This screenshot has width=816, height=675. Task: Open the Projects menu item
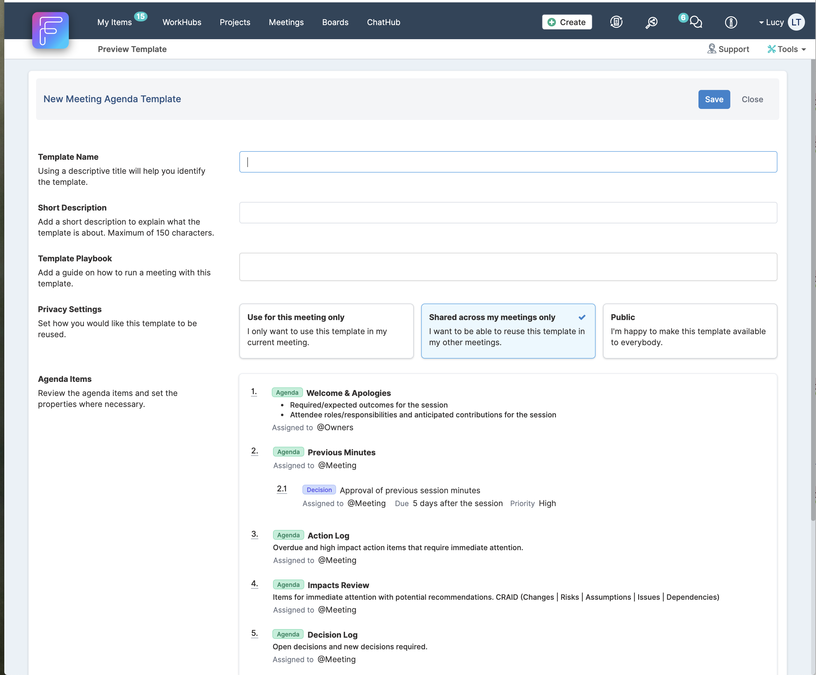[235, 23]
